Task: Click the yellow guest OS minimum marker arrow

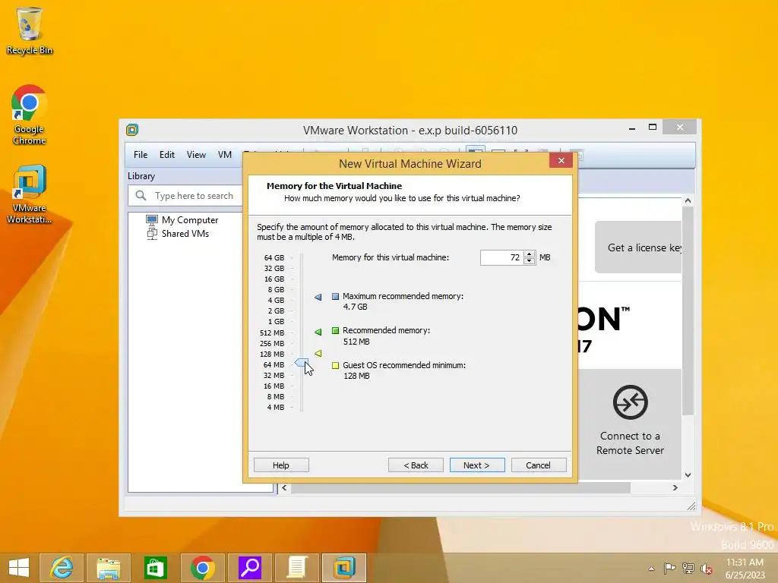Action: tap(318, 354)
